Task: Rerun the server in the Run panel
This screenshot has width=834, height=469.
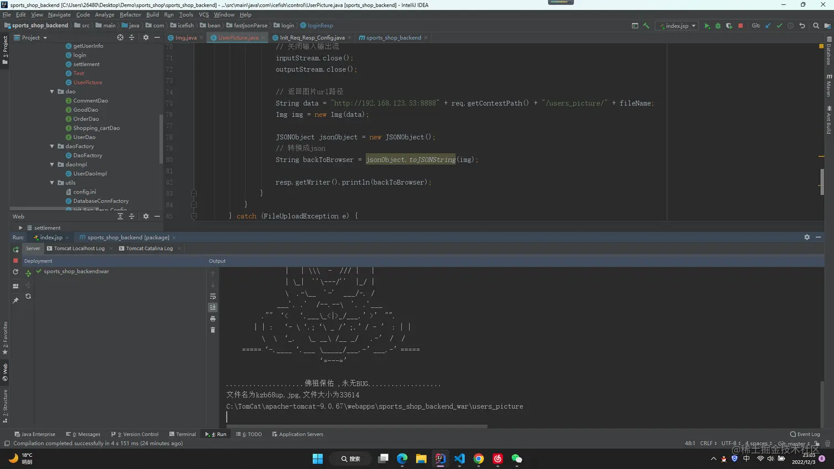Action: (15, 249)
